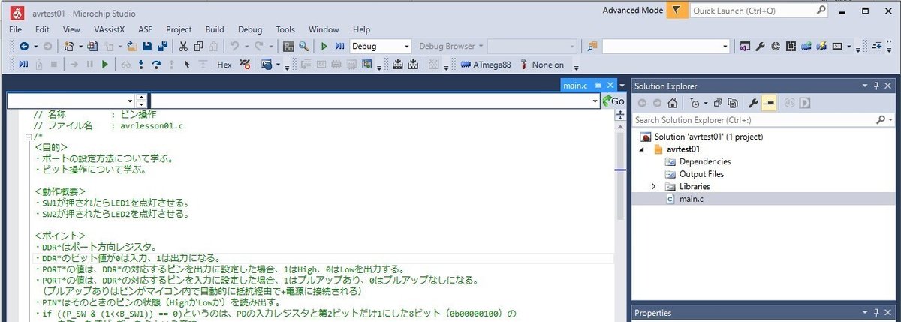Viewport: 901px width, 322px height.
Task: Open the Debug menu
Action: 250,29
